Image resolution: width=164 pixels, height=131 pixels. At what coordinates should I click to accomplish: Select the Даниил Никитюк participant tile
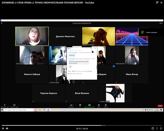[65, 36]
